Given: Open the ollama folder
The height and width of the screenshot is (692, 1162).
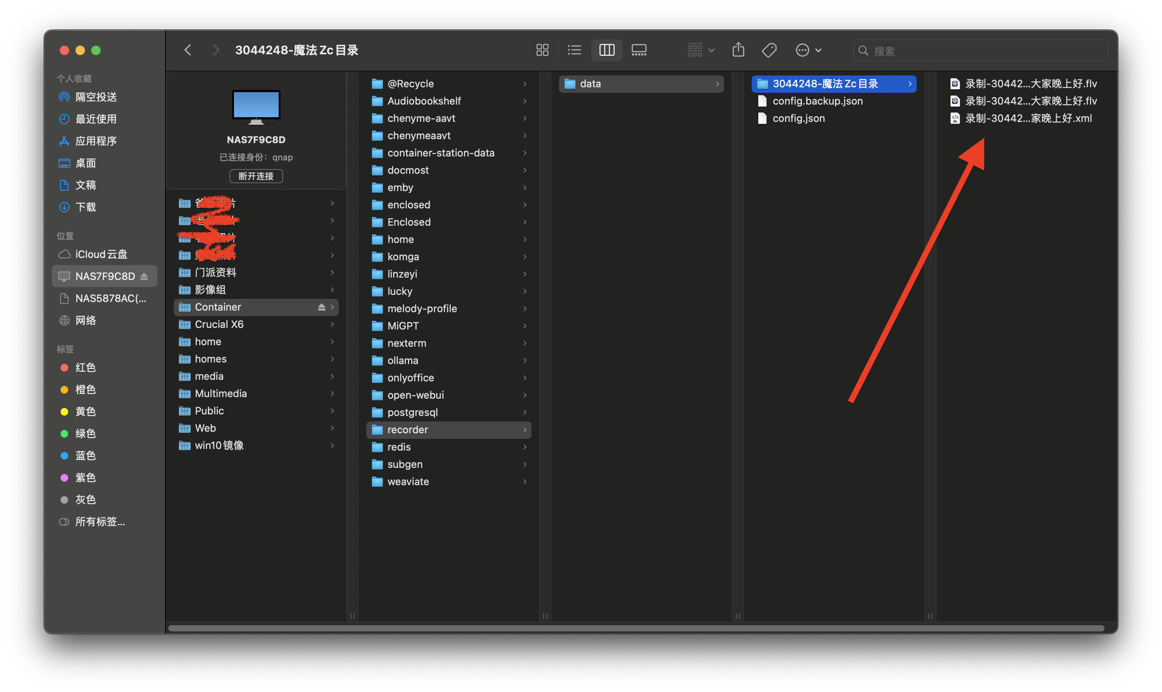Looking at the screenshot, I should (449, 361).
